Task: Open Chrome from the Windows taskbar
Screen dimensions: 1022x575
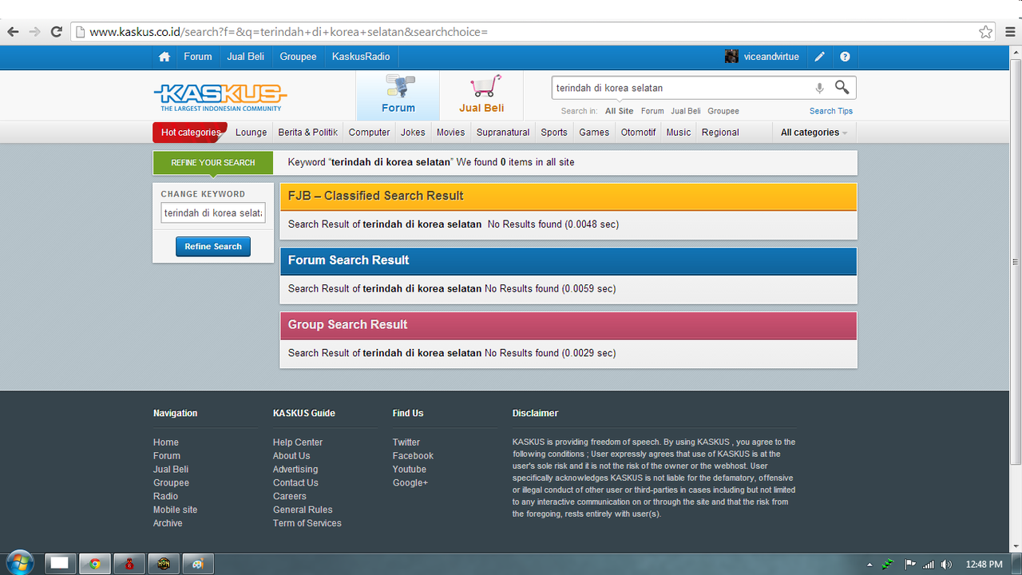Action: [94, 563]
